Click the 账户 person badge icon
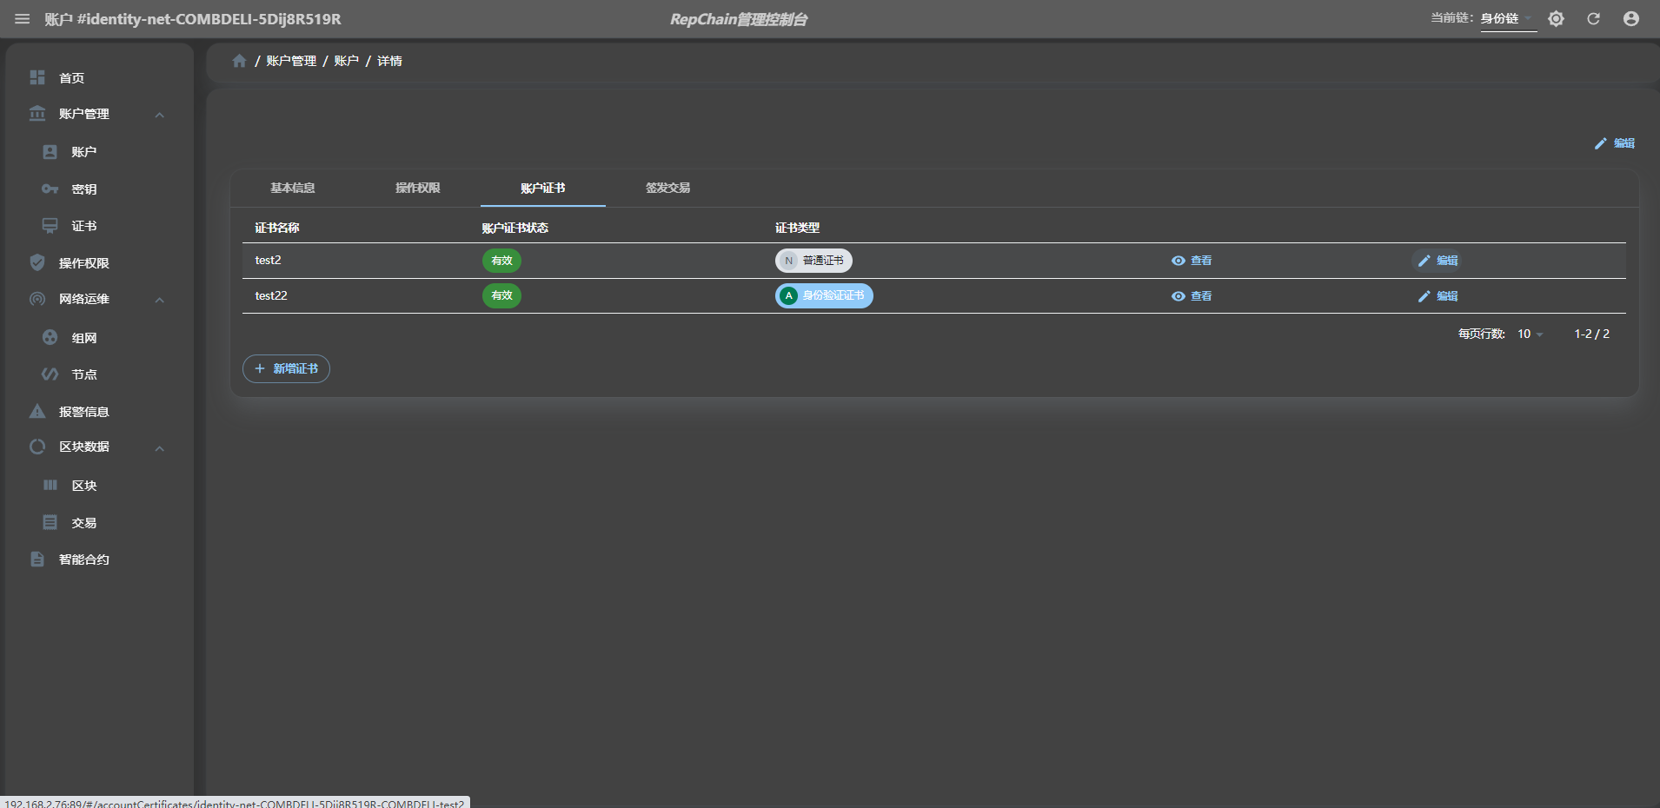The image size is (1660, 808). click(x=50, y=152)
